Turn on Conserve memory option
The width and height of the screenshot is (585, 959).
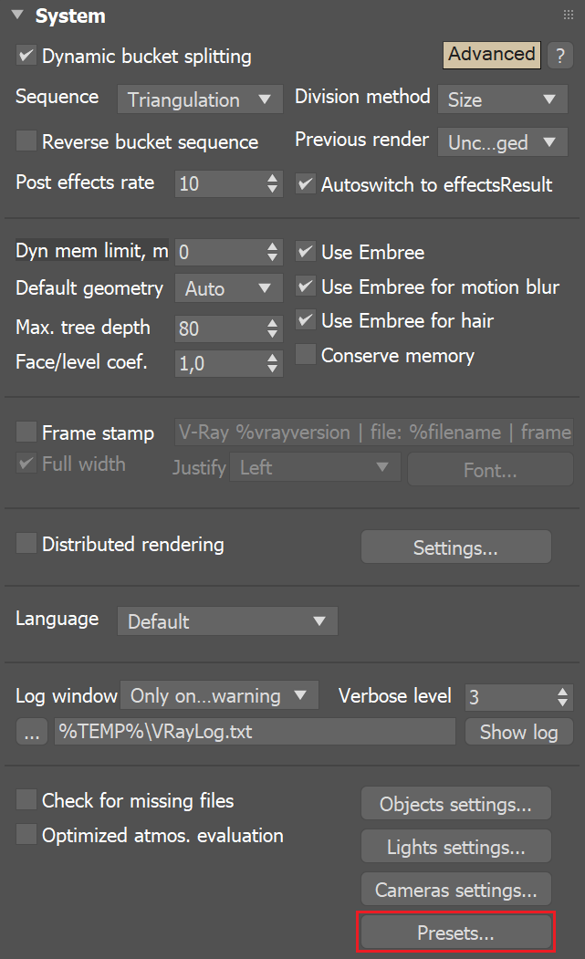click(x=306, y=355)
